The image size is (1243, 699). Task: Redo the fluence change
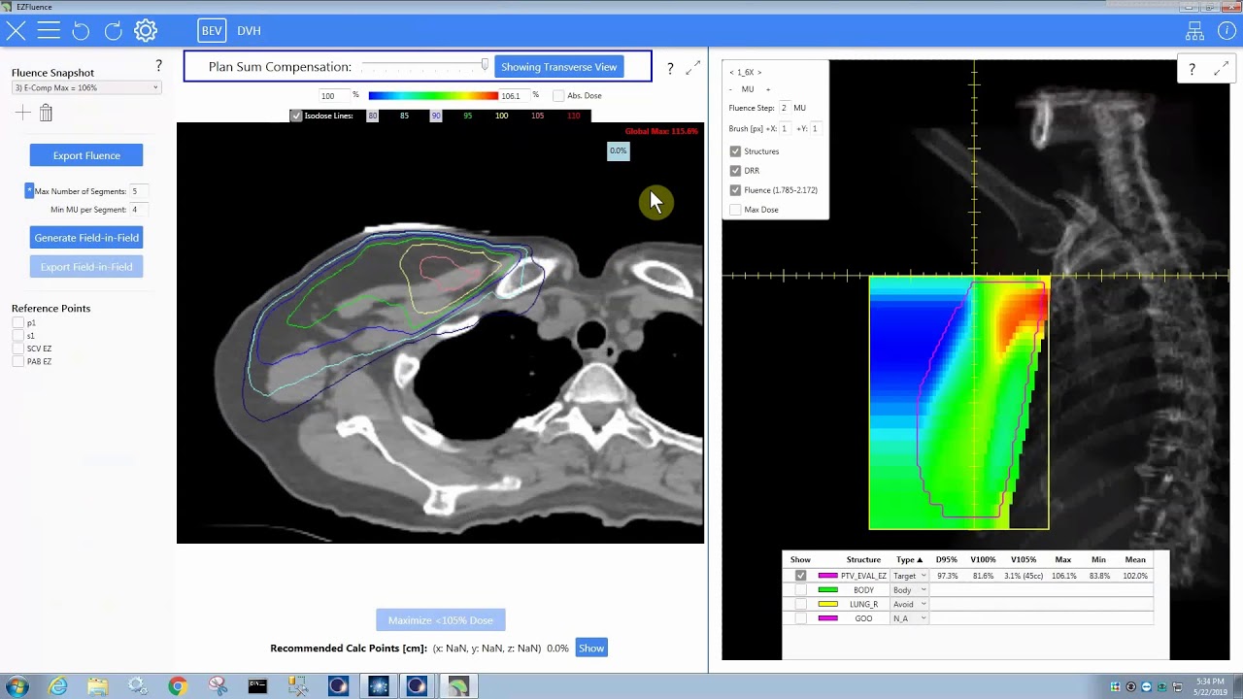(x=114, y=30)
